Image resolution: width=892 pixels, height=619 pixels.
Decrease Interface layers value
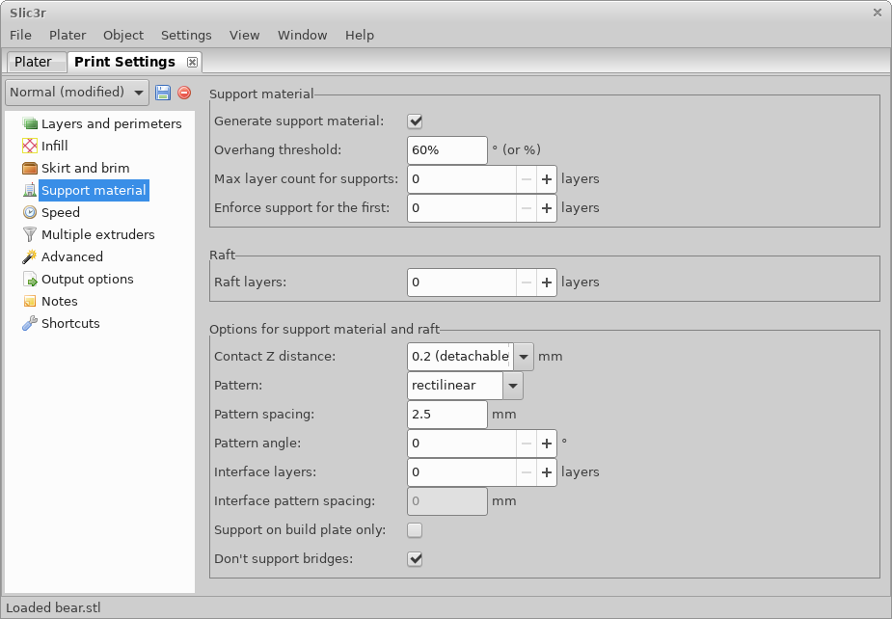click(527, 472)
